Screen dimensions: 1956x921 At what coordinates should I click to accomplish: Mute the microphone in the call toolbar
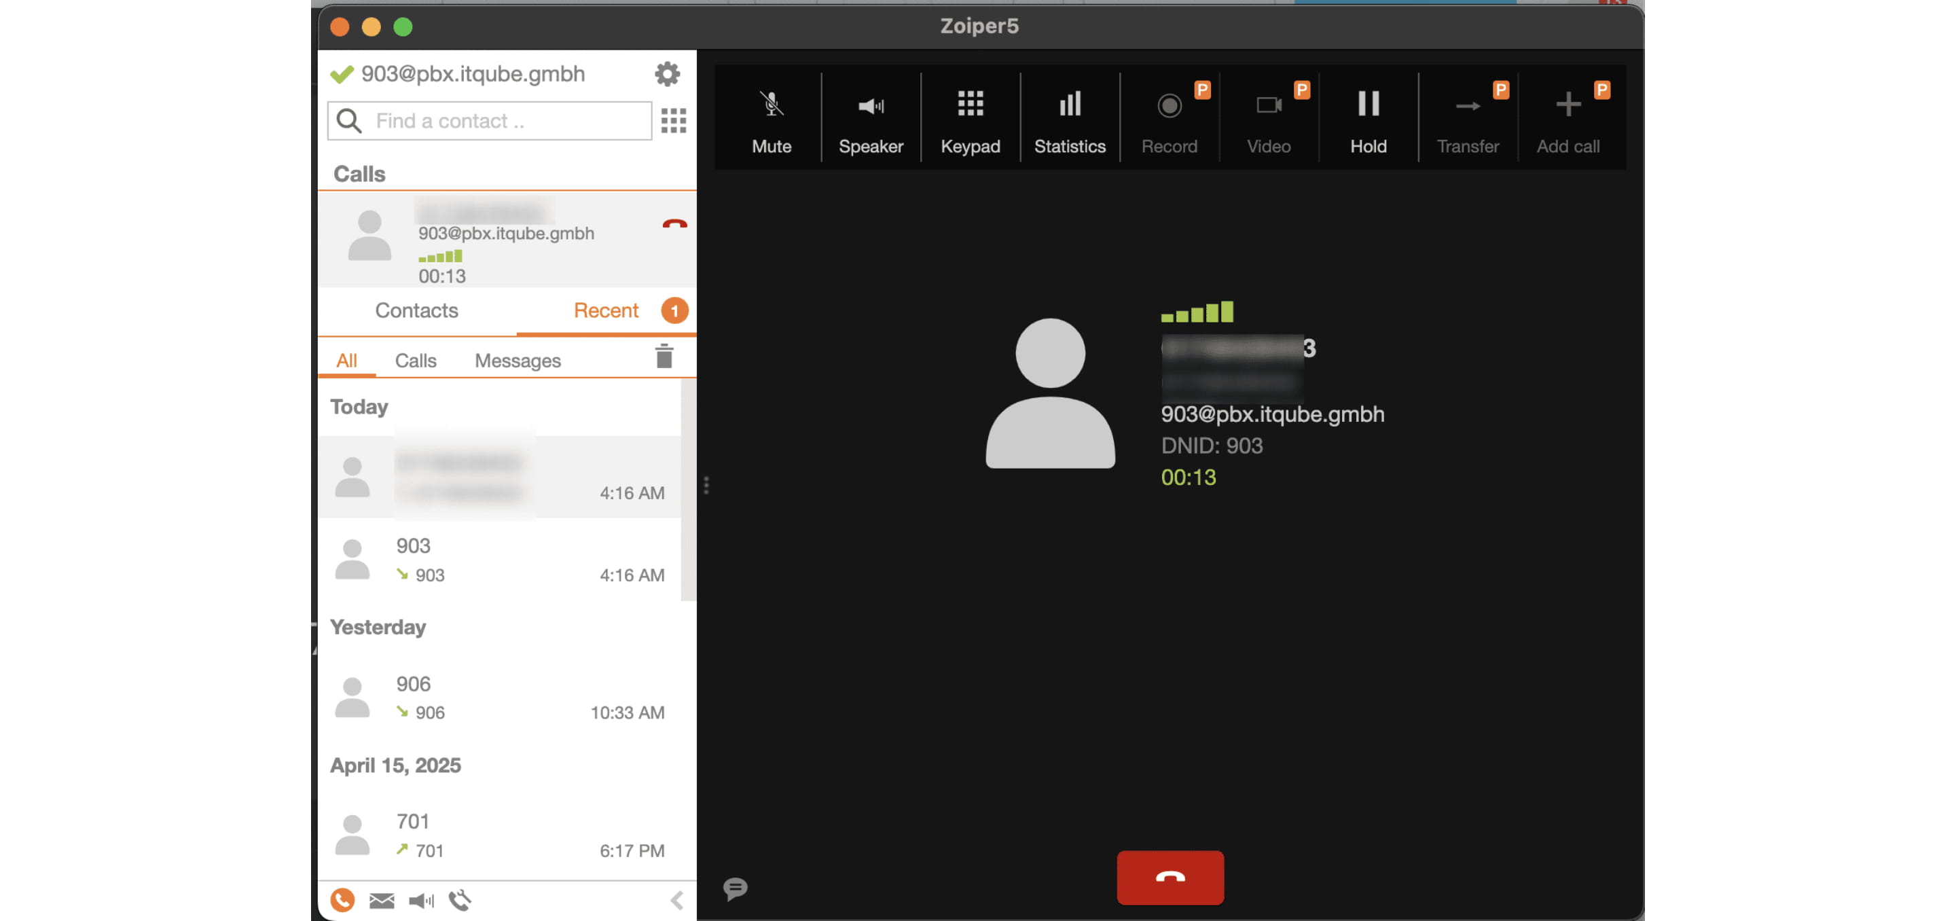click(771, 118)
